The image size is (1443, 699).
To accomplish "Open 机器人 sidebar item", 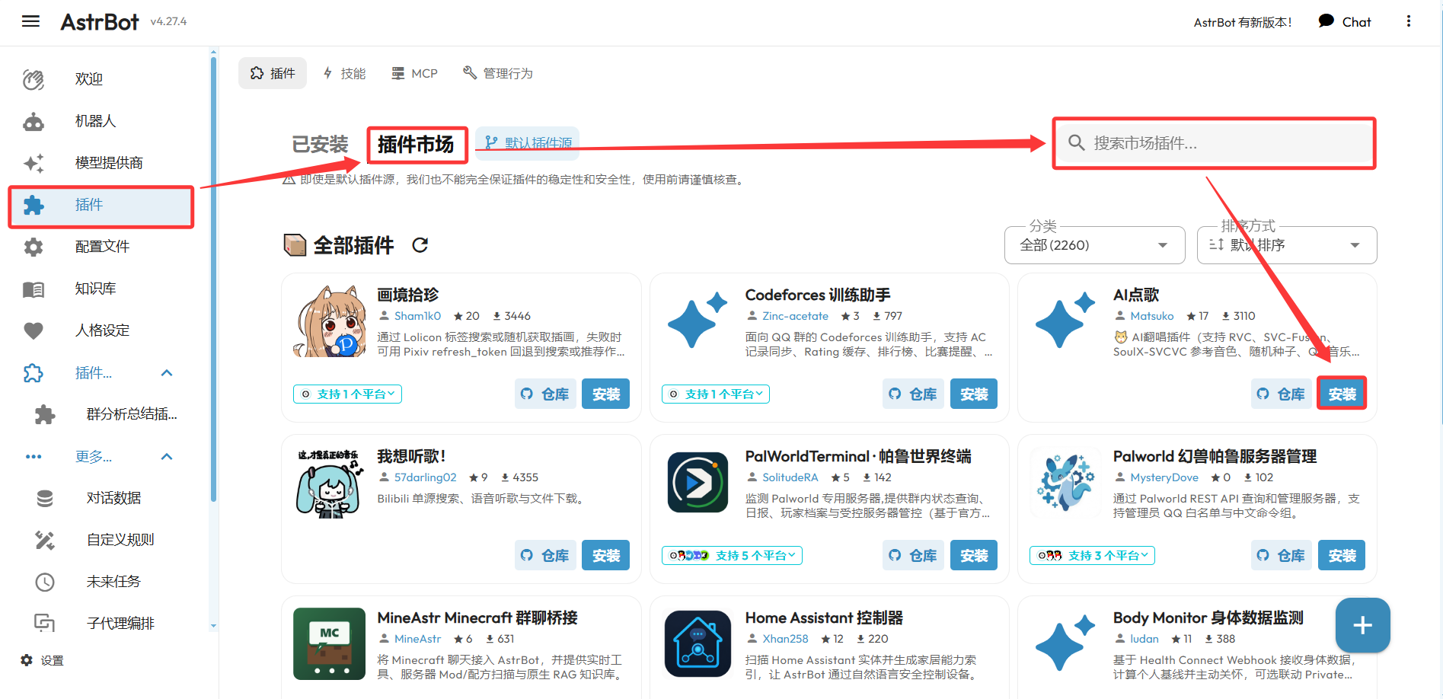I will [101, 121].
